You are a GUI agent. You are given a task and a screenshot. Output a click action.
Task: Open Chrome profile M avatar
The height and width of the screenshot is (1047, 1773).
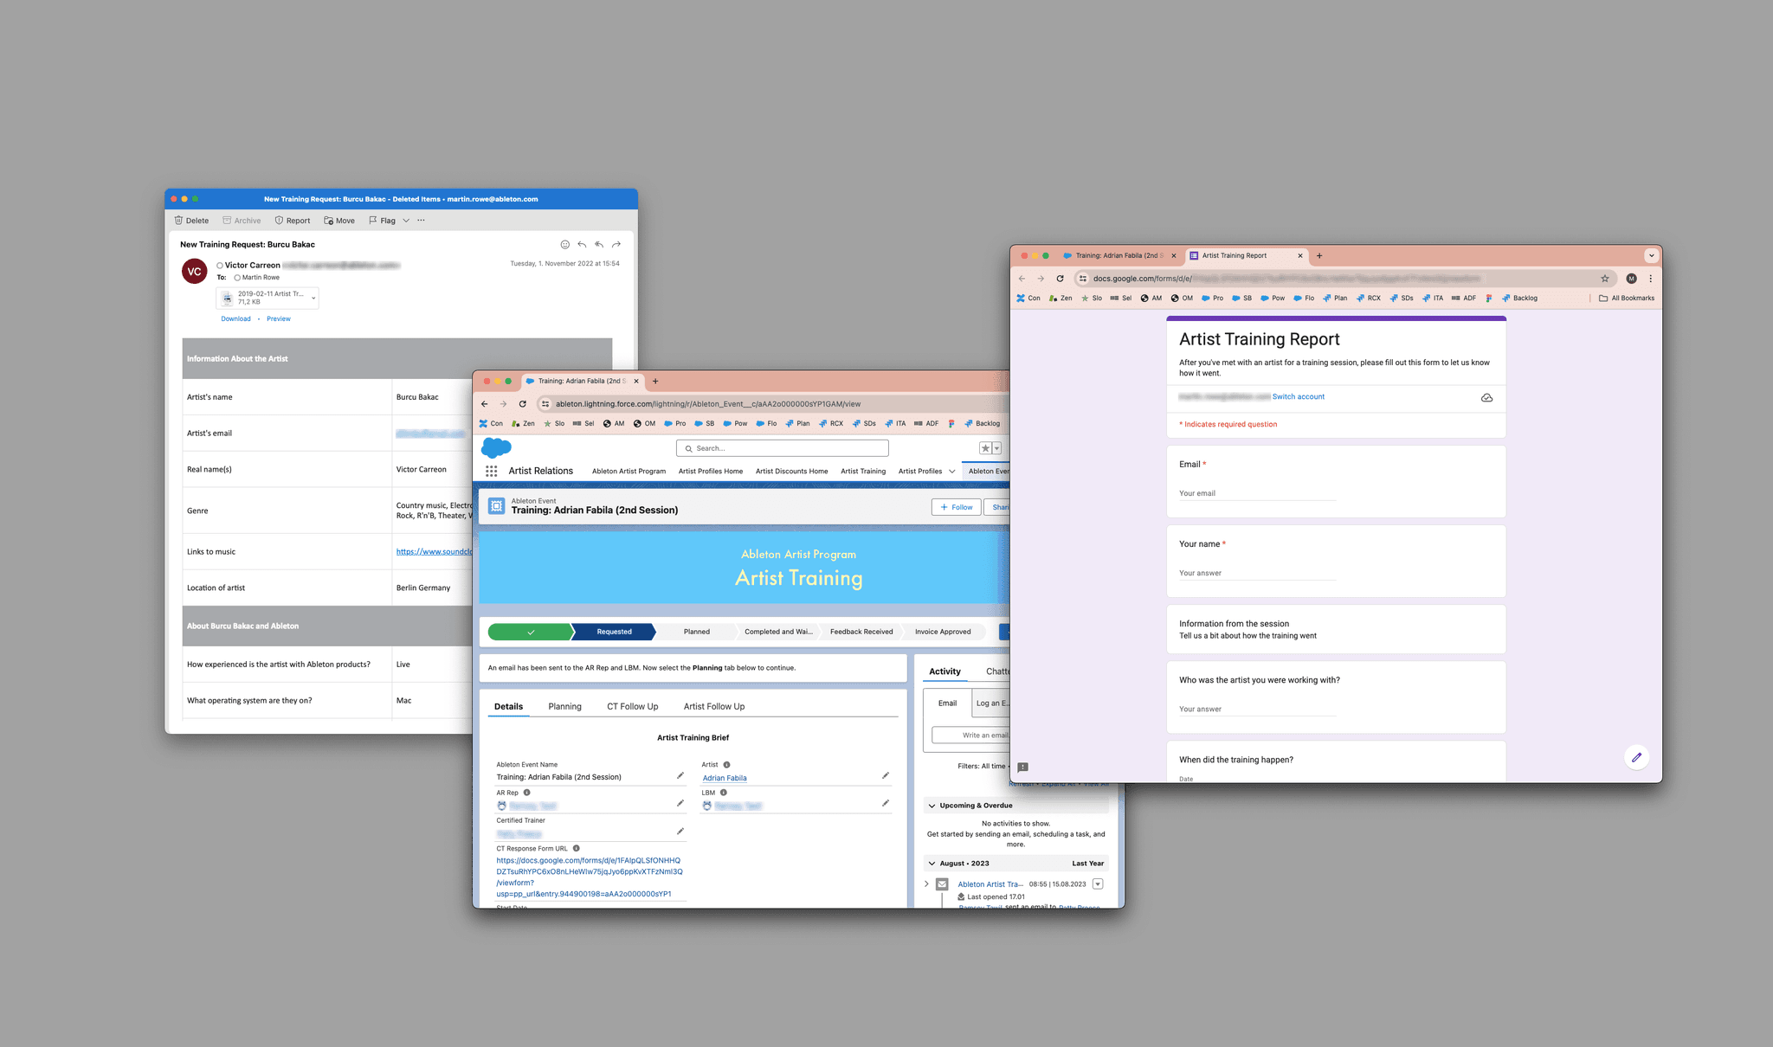click(x=1631, y=279)
